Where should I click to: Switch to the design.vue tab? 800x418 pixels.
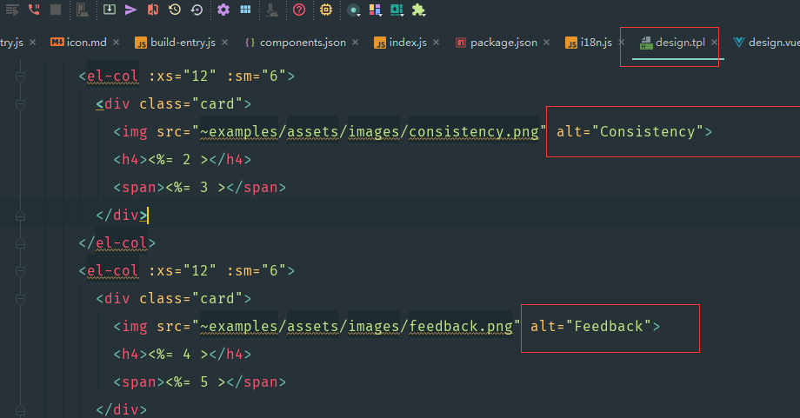tap(766, 43)
